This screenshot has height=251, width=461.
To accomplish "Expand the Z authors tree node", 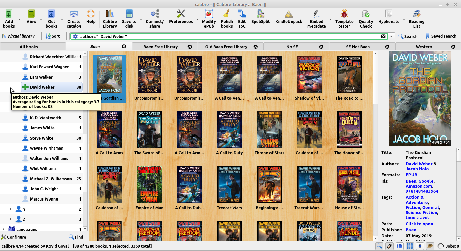I will [x=11, y=219].
